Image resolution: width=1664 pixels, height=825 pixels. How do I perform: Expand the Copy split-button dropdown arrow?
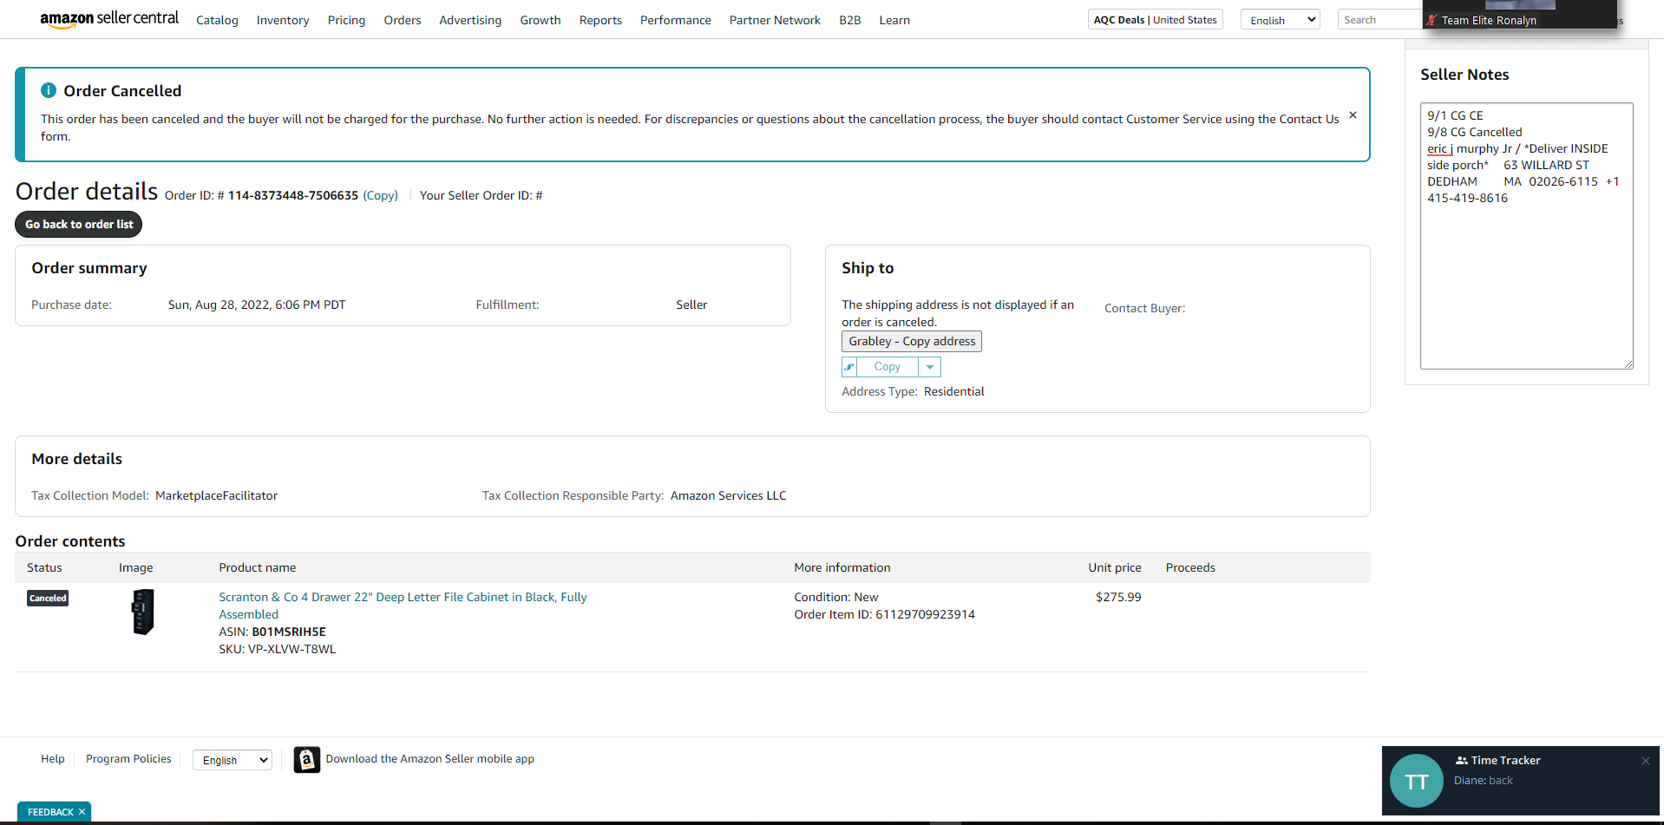pos(930,367)
